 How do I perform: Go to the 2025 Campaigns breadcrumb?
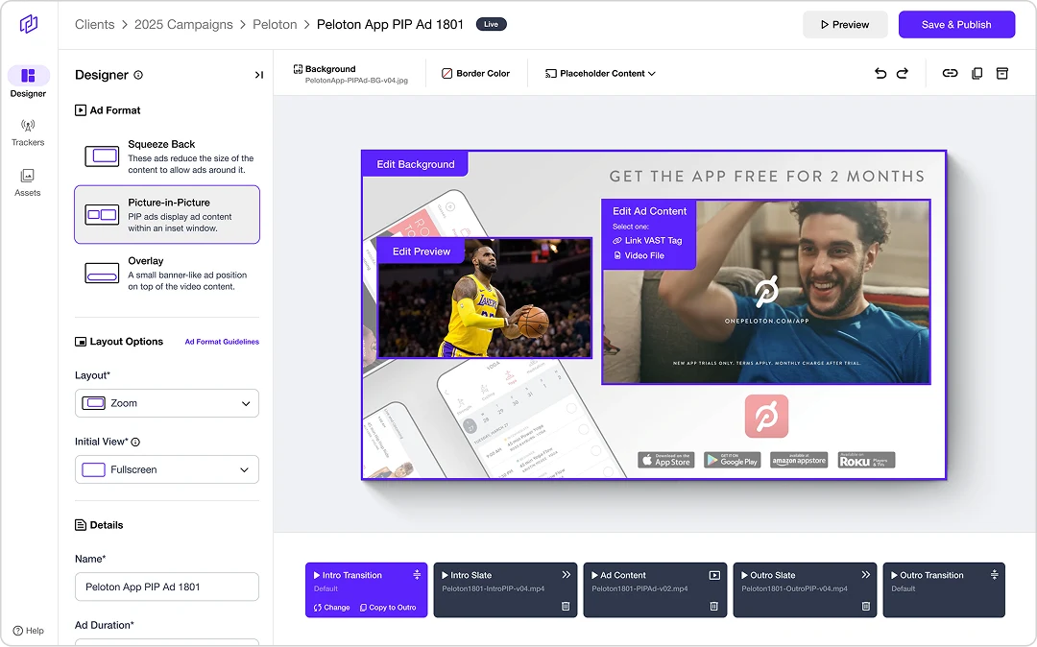pos(183,24)
